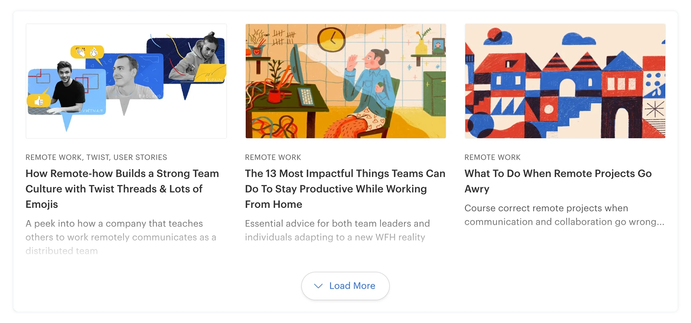This screenshot has height=323, width=691.
Task: Click the 'A peek into how a company' description
Action: [121, 237]
